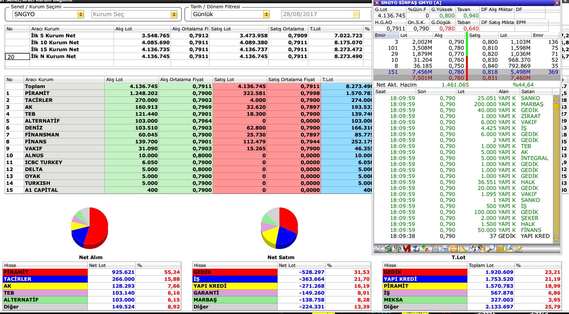This screenshot has width=569, height=314.
Task: Click the Net Alım pie chart
Action: click(x=90, y=228)
